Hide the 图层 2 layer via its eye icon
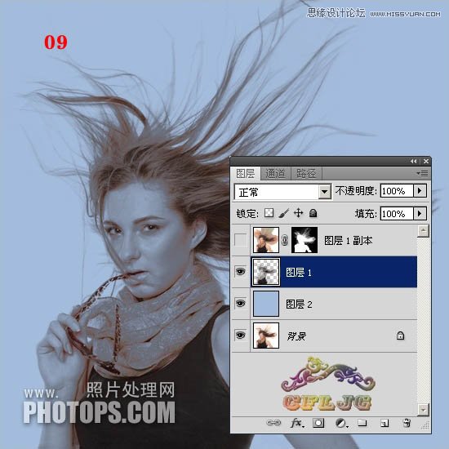This screenshot has width=449, height=449. click(240, 303)
